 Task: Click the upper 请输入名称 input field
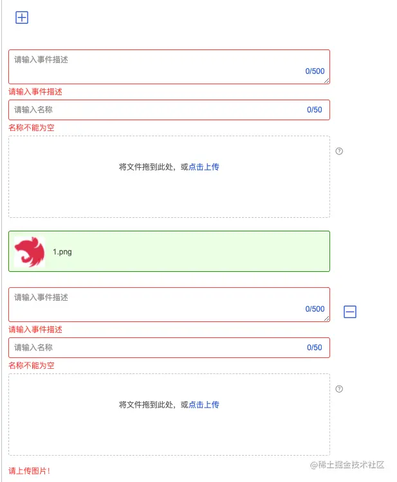pos(154,110)
